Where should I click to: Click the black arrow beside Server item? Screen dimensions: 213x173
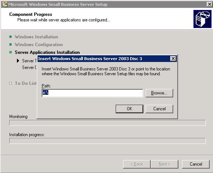click(18, 60)
